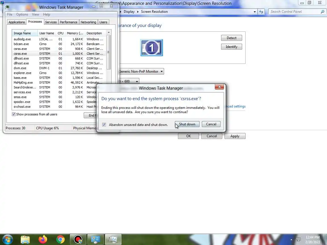Open File Explorer from the taskbar

tap(25, 240)
